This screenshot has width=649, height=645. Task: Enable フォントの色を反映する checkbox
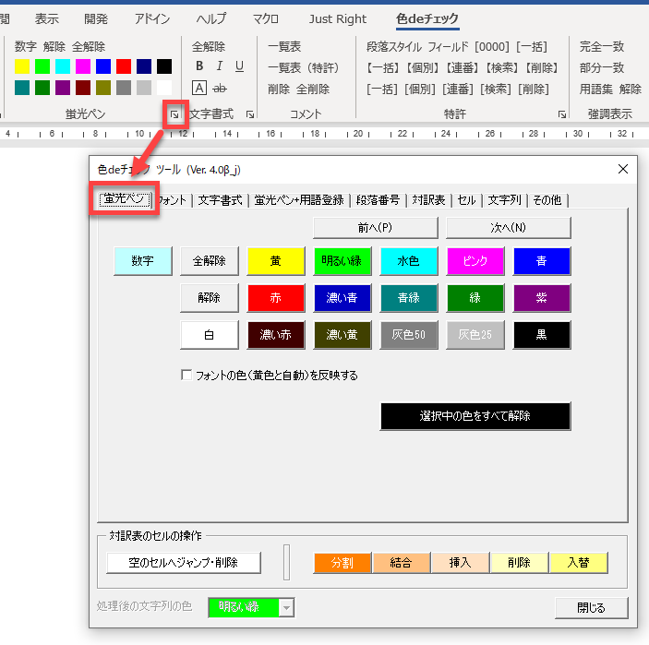pyautogui.click(x=187, y=376)
